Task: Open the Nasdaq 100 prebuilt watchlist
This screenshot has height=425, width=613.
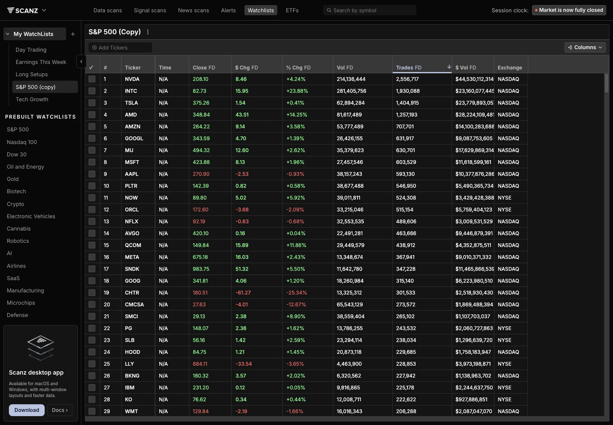Action: (22, 142)
